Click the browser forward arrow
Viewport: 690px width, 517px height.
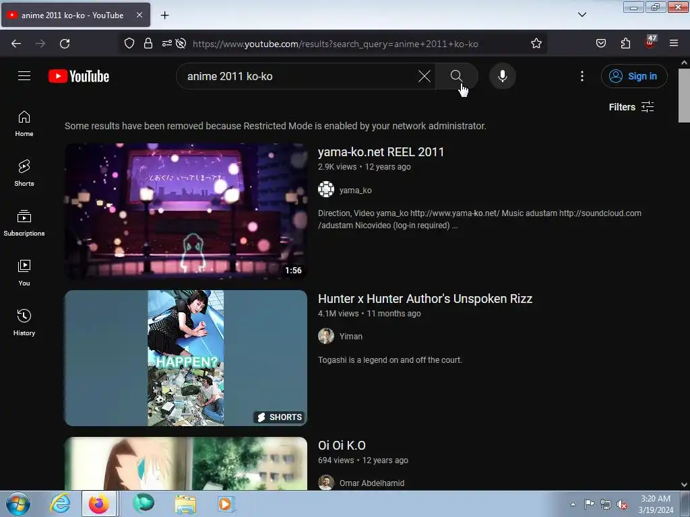(40, 44)
